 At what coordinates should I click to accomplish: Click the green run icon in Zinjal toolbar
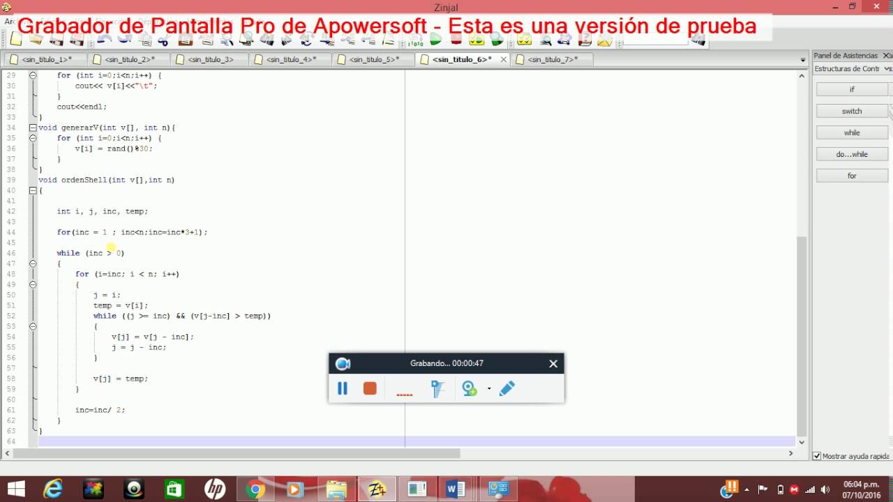[x=435, y=40]
